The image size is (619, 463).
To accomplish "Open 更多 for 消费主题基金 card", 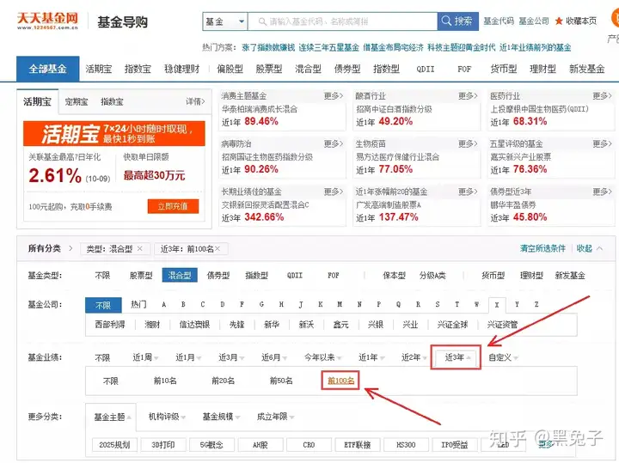I will (x=334, y=96).
